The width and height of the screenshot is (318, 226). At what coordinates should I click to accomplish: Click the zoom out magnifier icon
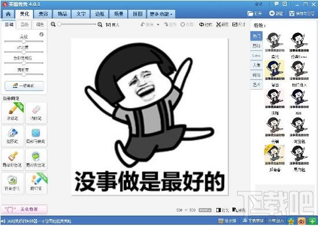pyautogui.click(x=53, y=24)
